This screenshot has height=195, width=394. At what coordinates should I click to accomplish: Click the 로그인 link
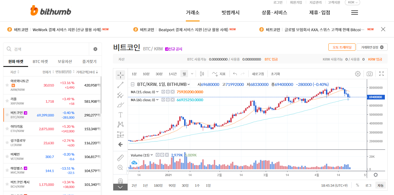(278, 2)
